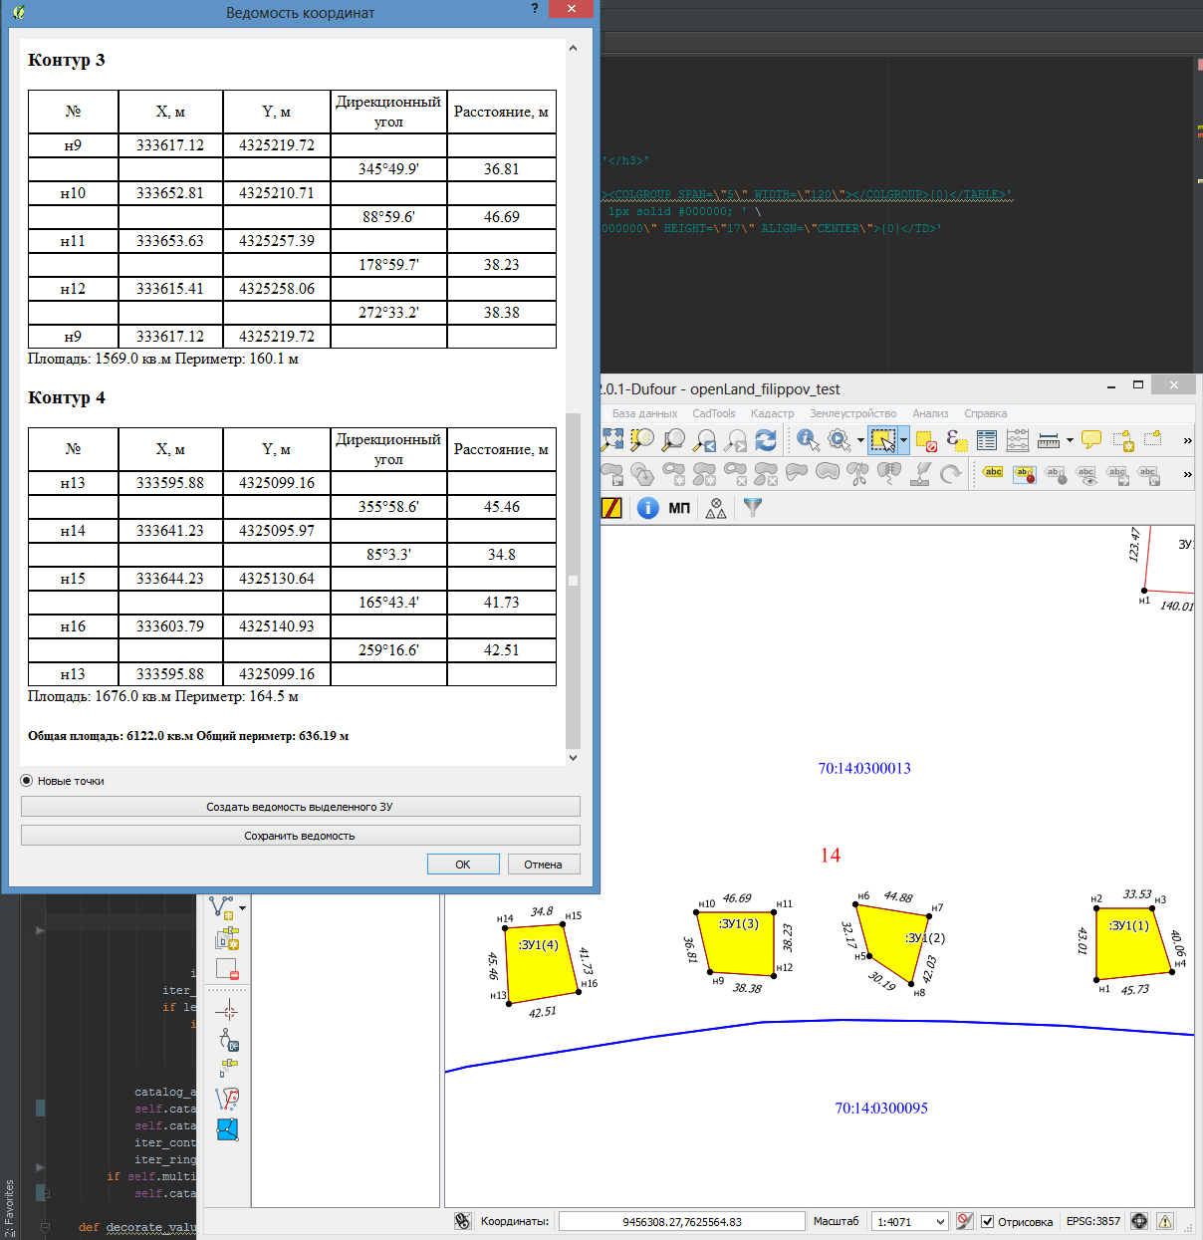Viewport: 1203px width, 1240px height.
Task: Open the 'Землеустройство' menu
Action: click(852, 413)
